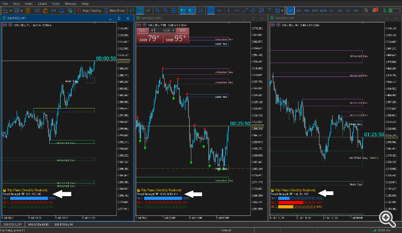Click the Signals icon next to shopping bag
This screenshot has width=402, height=233.
click(x=54, y=11)
